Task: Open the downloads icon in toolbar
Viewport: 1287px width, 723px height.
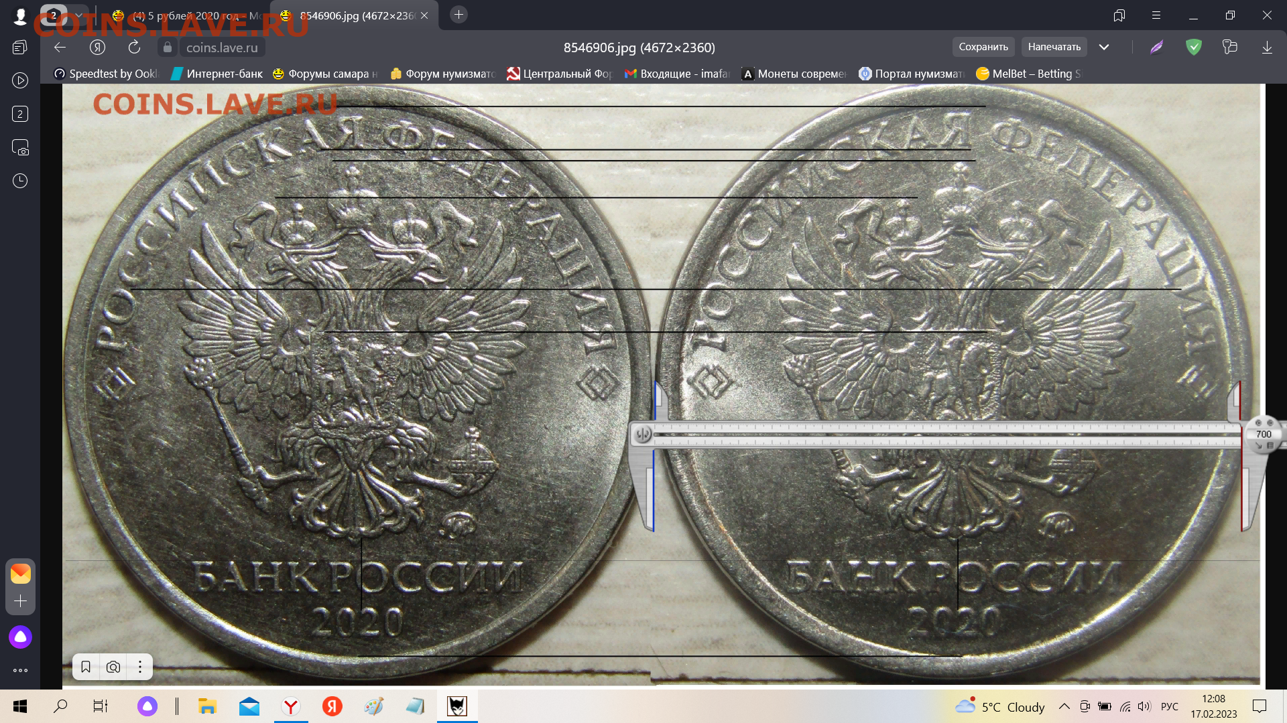Action: point(1266,48)
